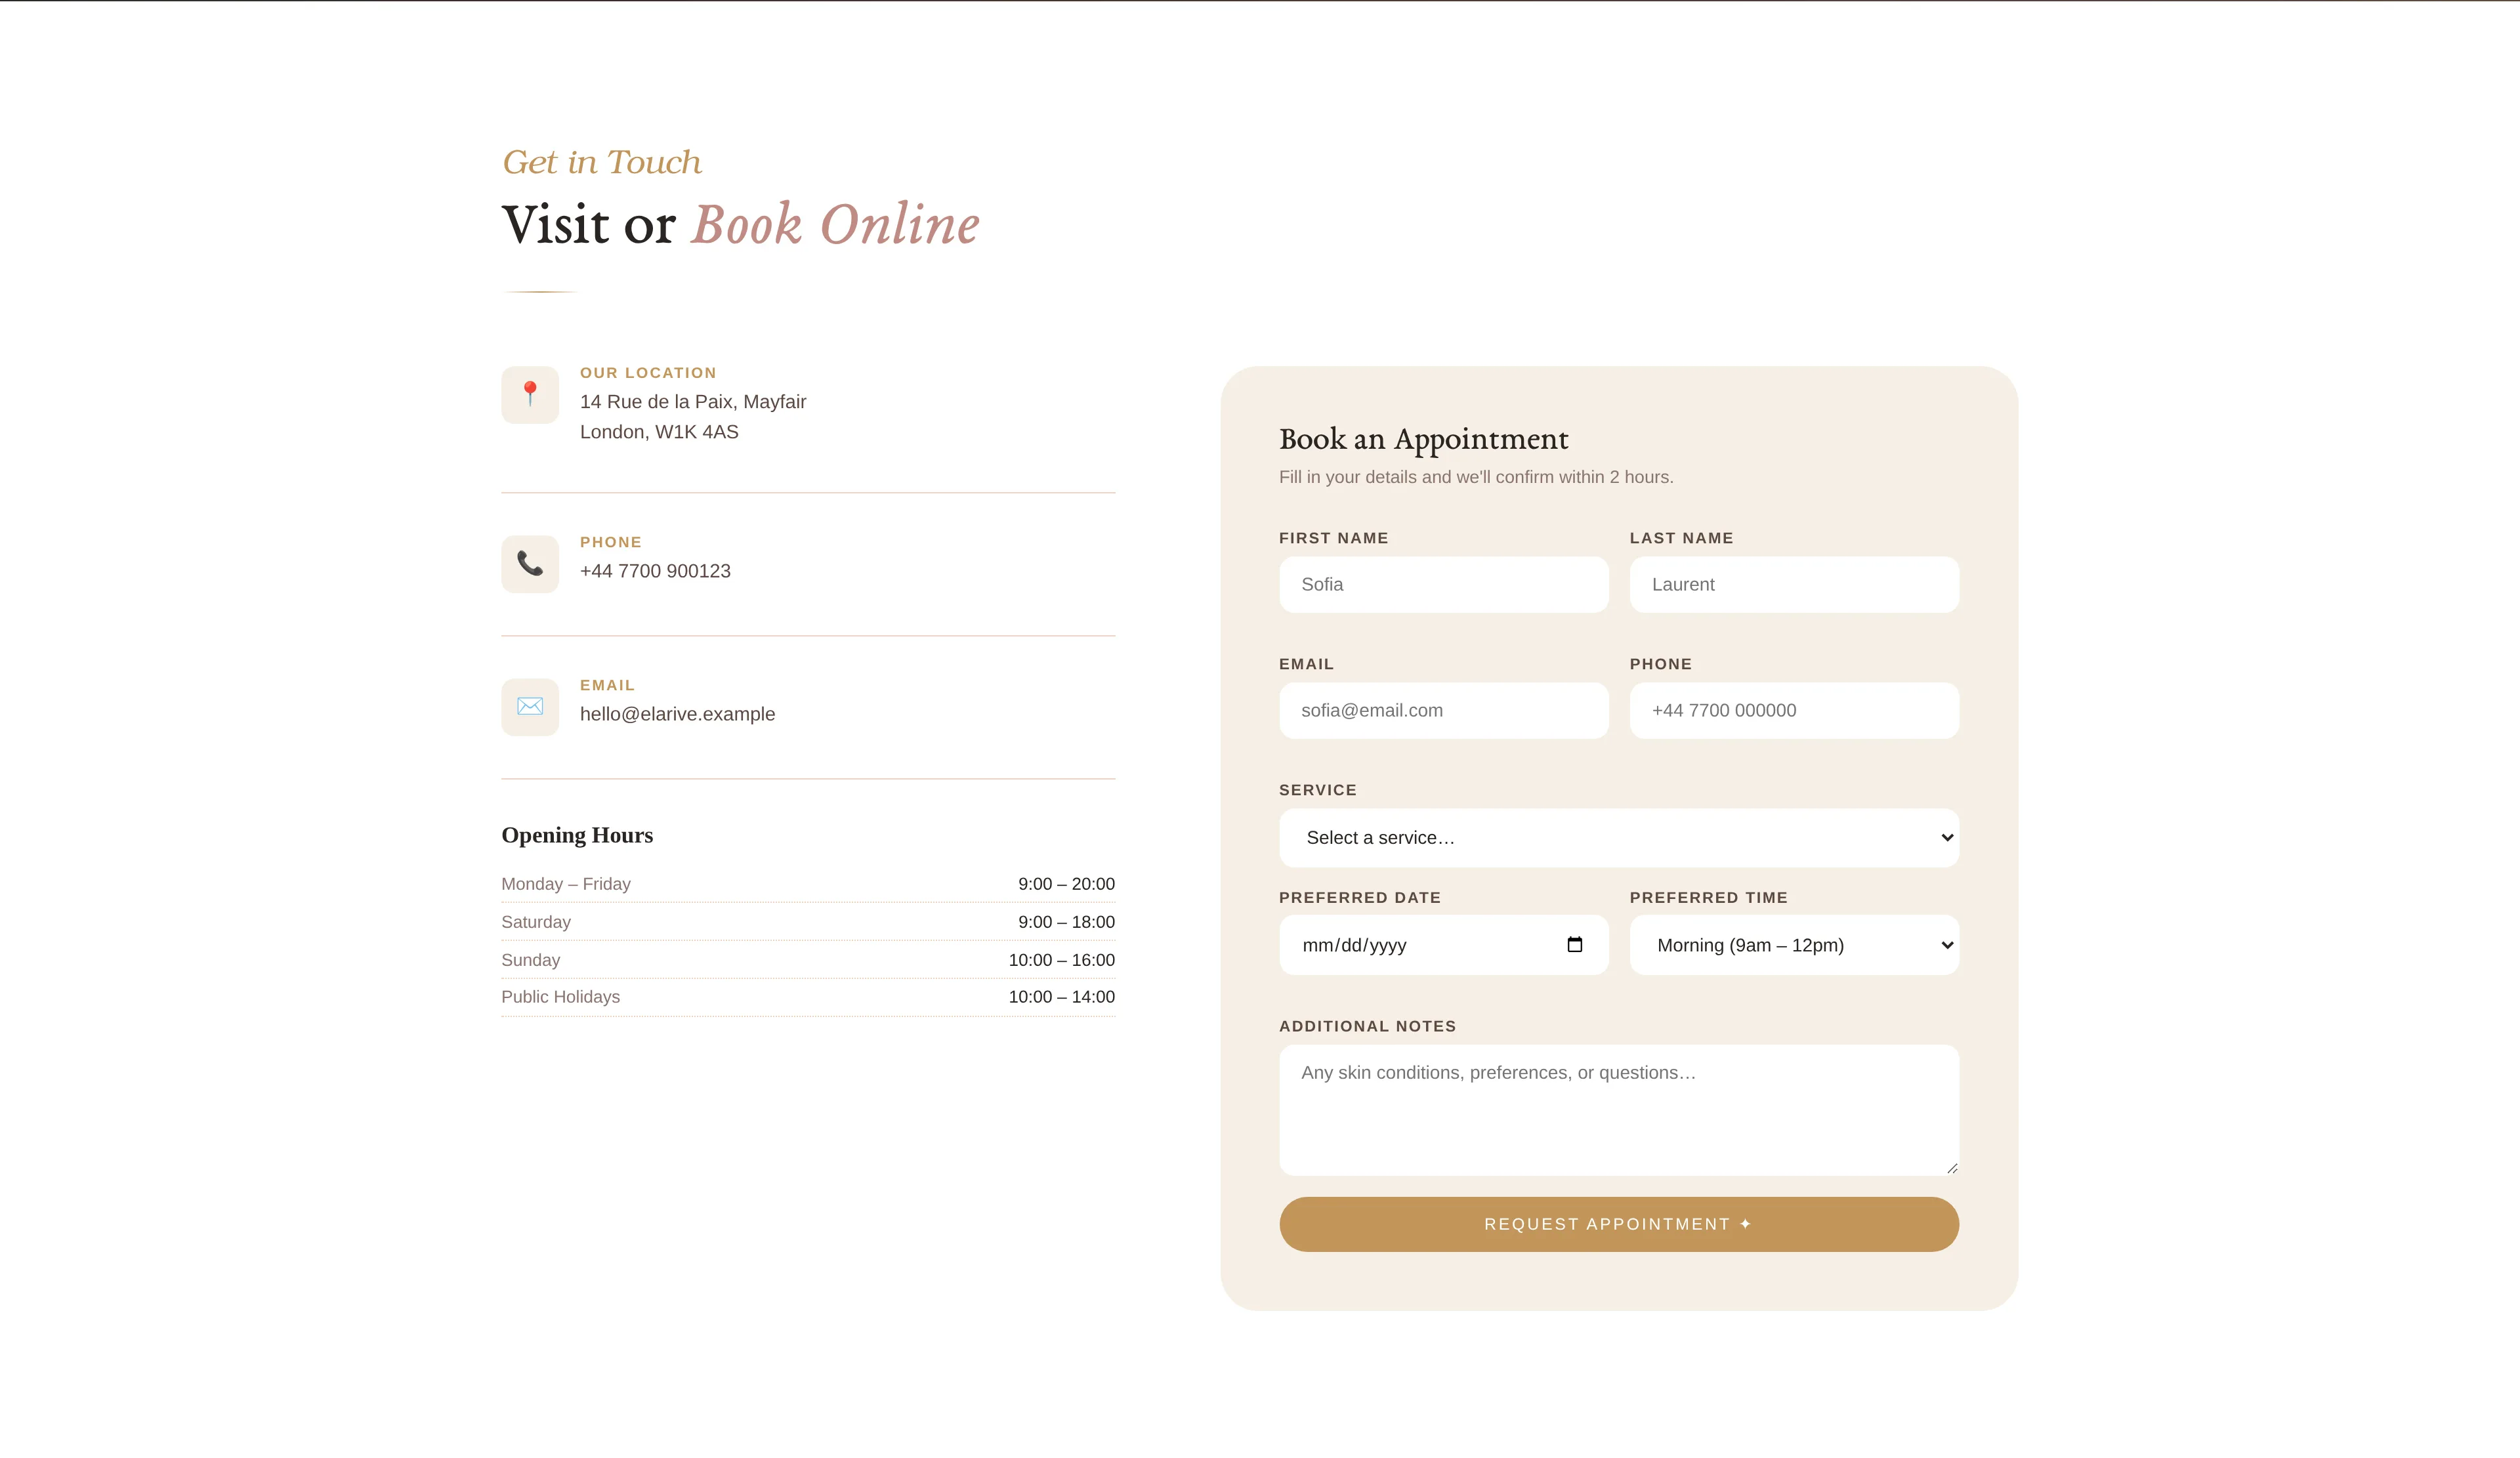Focus the sofia@email.com email field
Screen dimensions: 2520x1458
click(1444, 711)
